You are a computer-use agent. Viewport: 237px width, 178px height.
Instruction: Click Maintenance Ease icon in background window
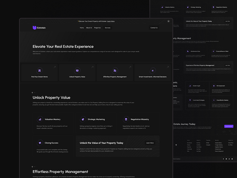point(188,51)
